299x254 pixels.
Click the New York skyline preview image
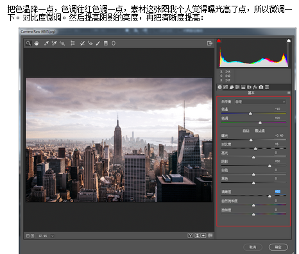click(119, 140)
